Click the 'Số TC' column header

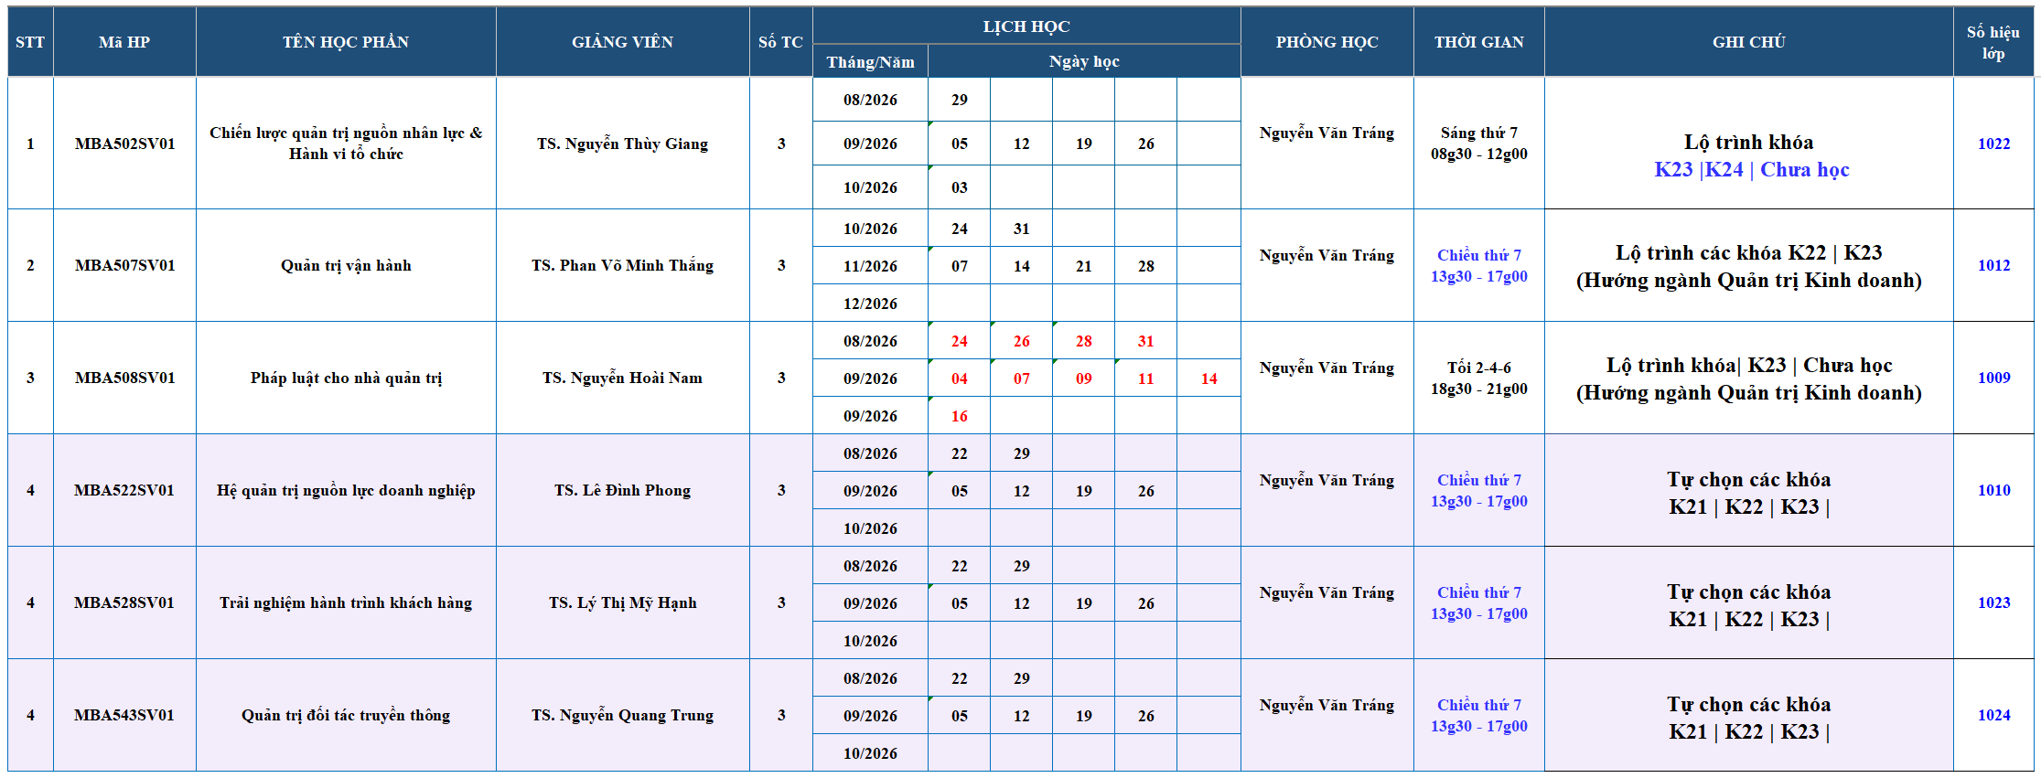[780, 42]
